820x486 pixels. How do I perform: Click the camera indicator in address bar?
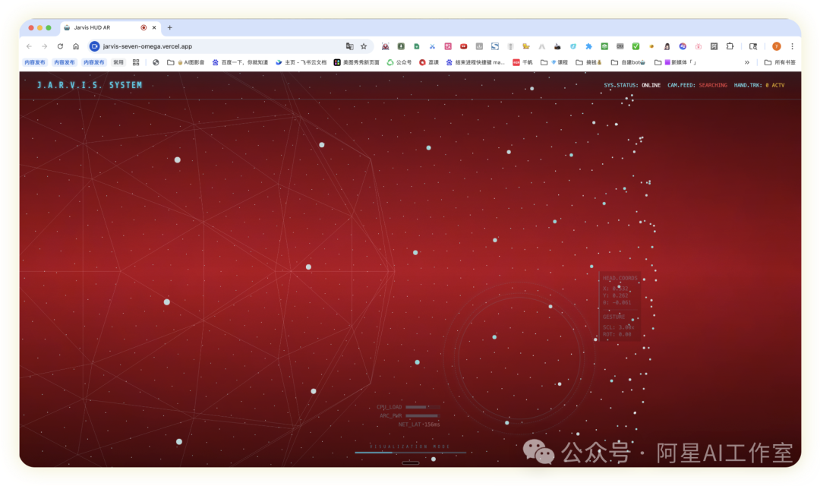[95, 46]
